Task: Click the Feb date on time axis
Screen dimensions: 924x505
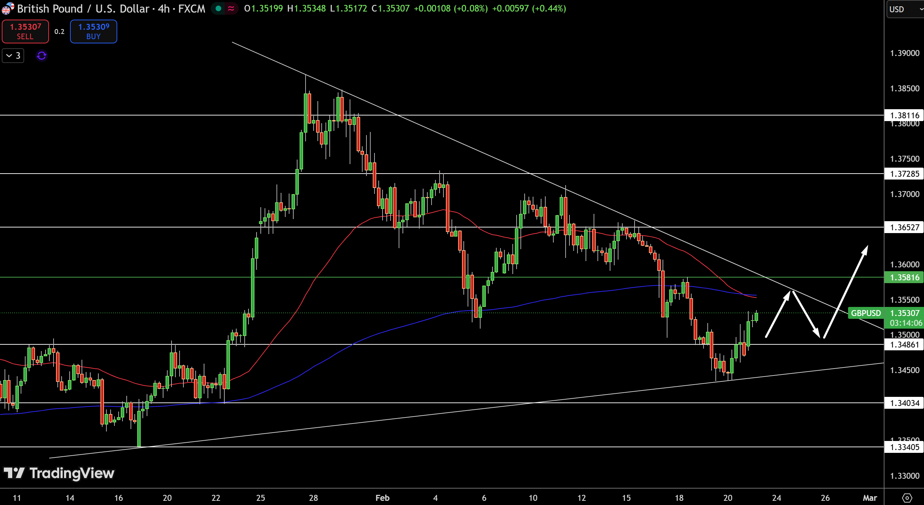Action: [x=382, y=498]
